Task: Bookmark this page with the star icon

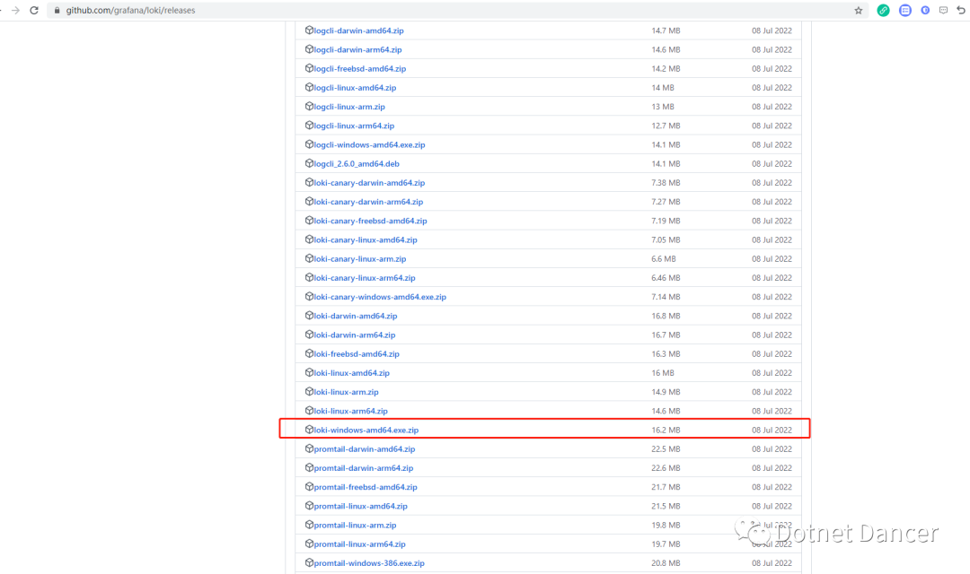Action: click(x=858, y=11)
